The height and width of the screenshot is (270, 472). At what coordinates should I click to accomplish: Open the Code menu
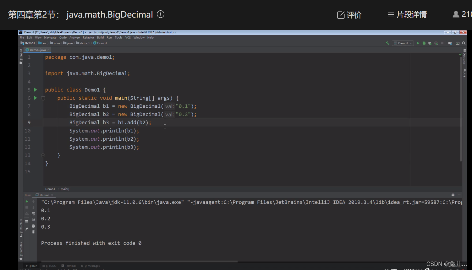coord(63,38)
